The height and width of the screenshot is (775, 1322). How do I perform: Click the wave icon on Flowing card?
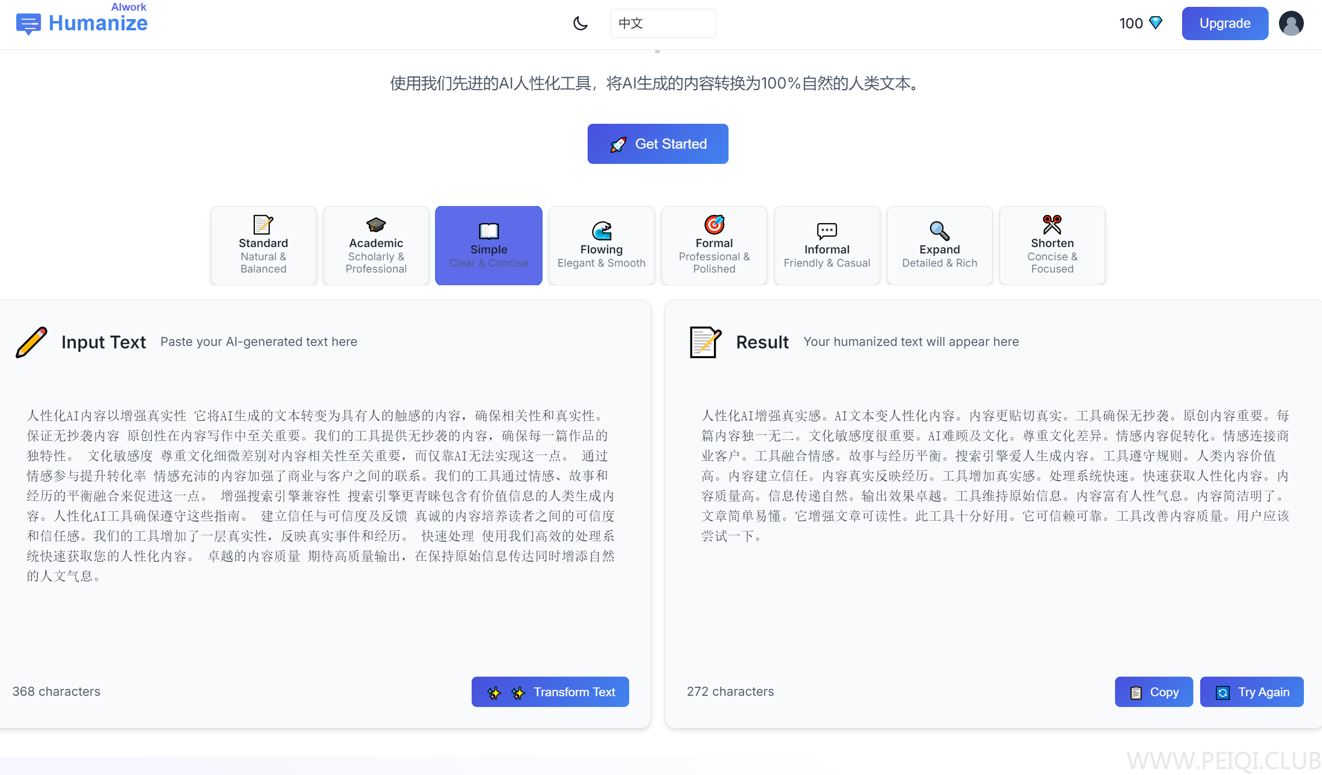602,231
